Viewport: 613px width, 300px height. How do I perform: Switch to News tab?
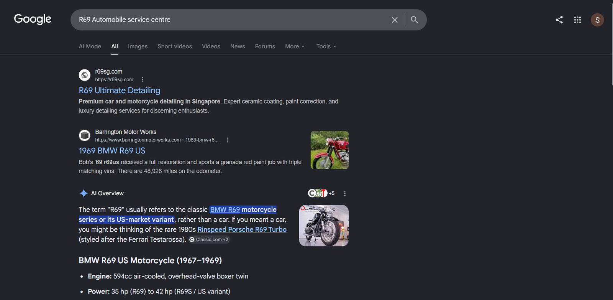pyautogui.click(x=238, y=46)
